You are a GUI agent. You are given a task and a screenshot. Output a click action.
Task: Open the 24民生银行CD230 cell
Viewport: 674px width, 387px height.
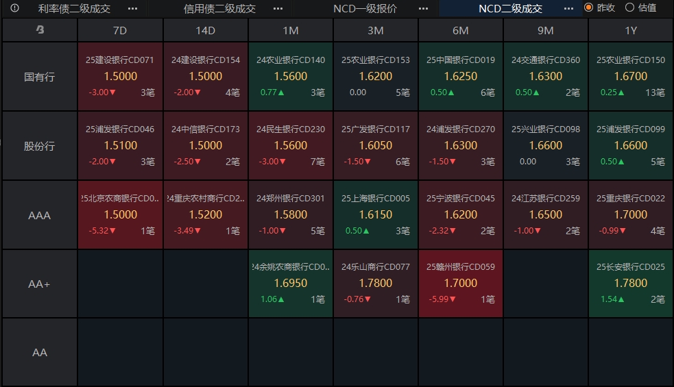291,146
